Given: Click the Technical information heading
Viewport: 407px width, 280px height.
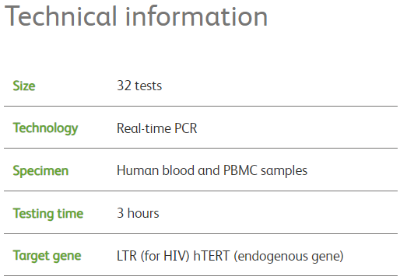Looking at the screenshot, I should [x=136, y=16].
